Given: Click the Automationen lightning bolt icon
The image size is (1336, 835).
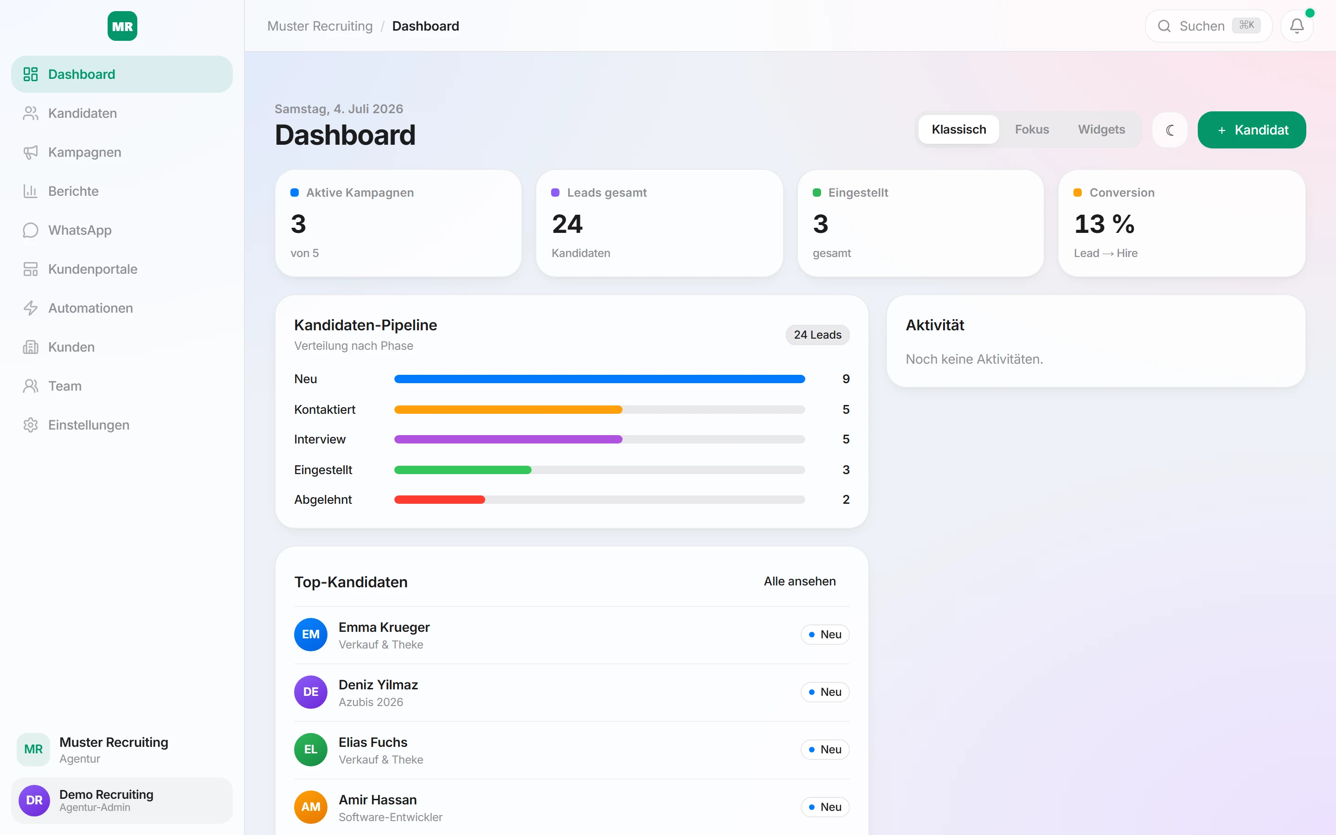Looking at the screenshot, I should (30, 308).
